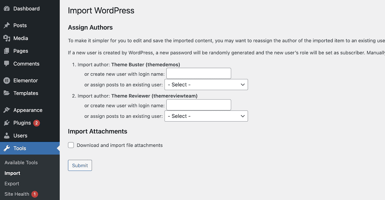Open the Select dropdown for Theme Buster
The image size is (385, 200).
(206, 84)
